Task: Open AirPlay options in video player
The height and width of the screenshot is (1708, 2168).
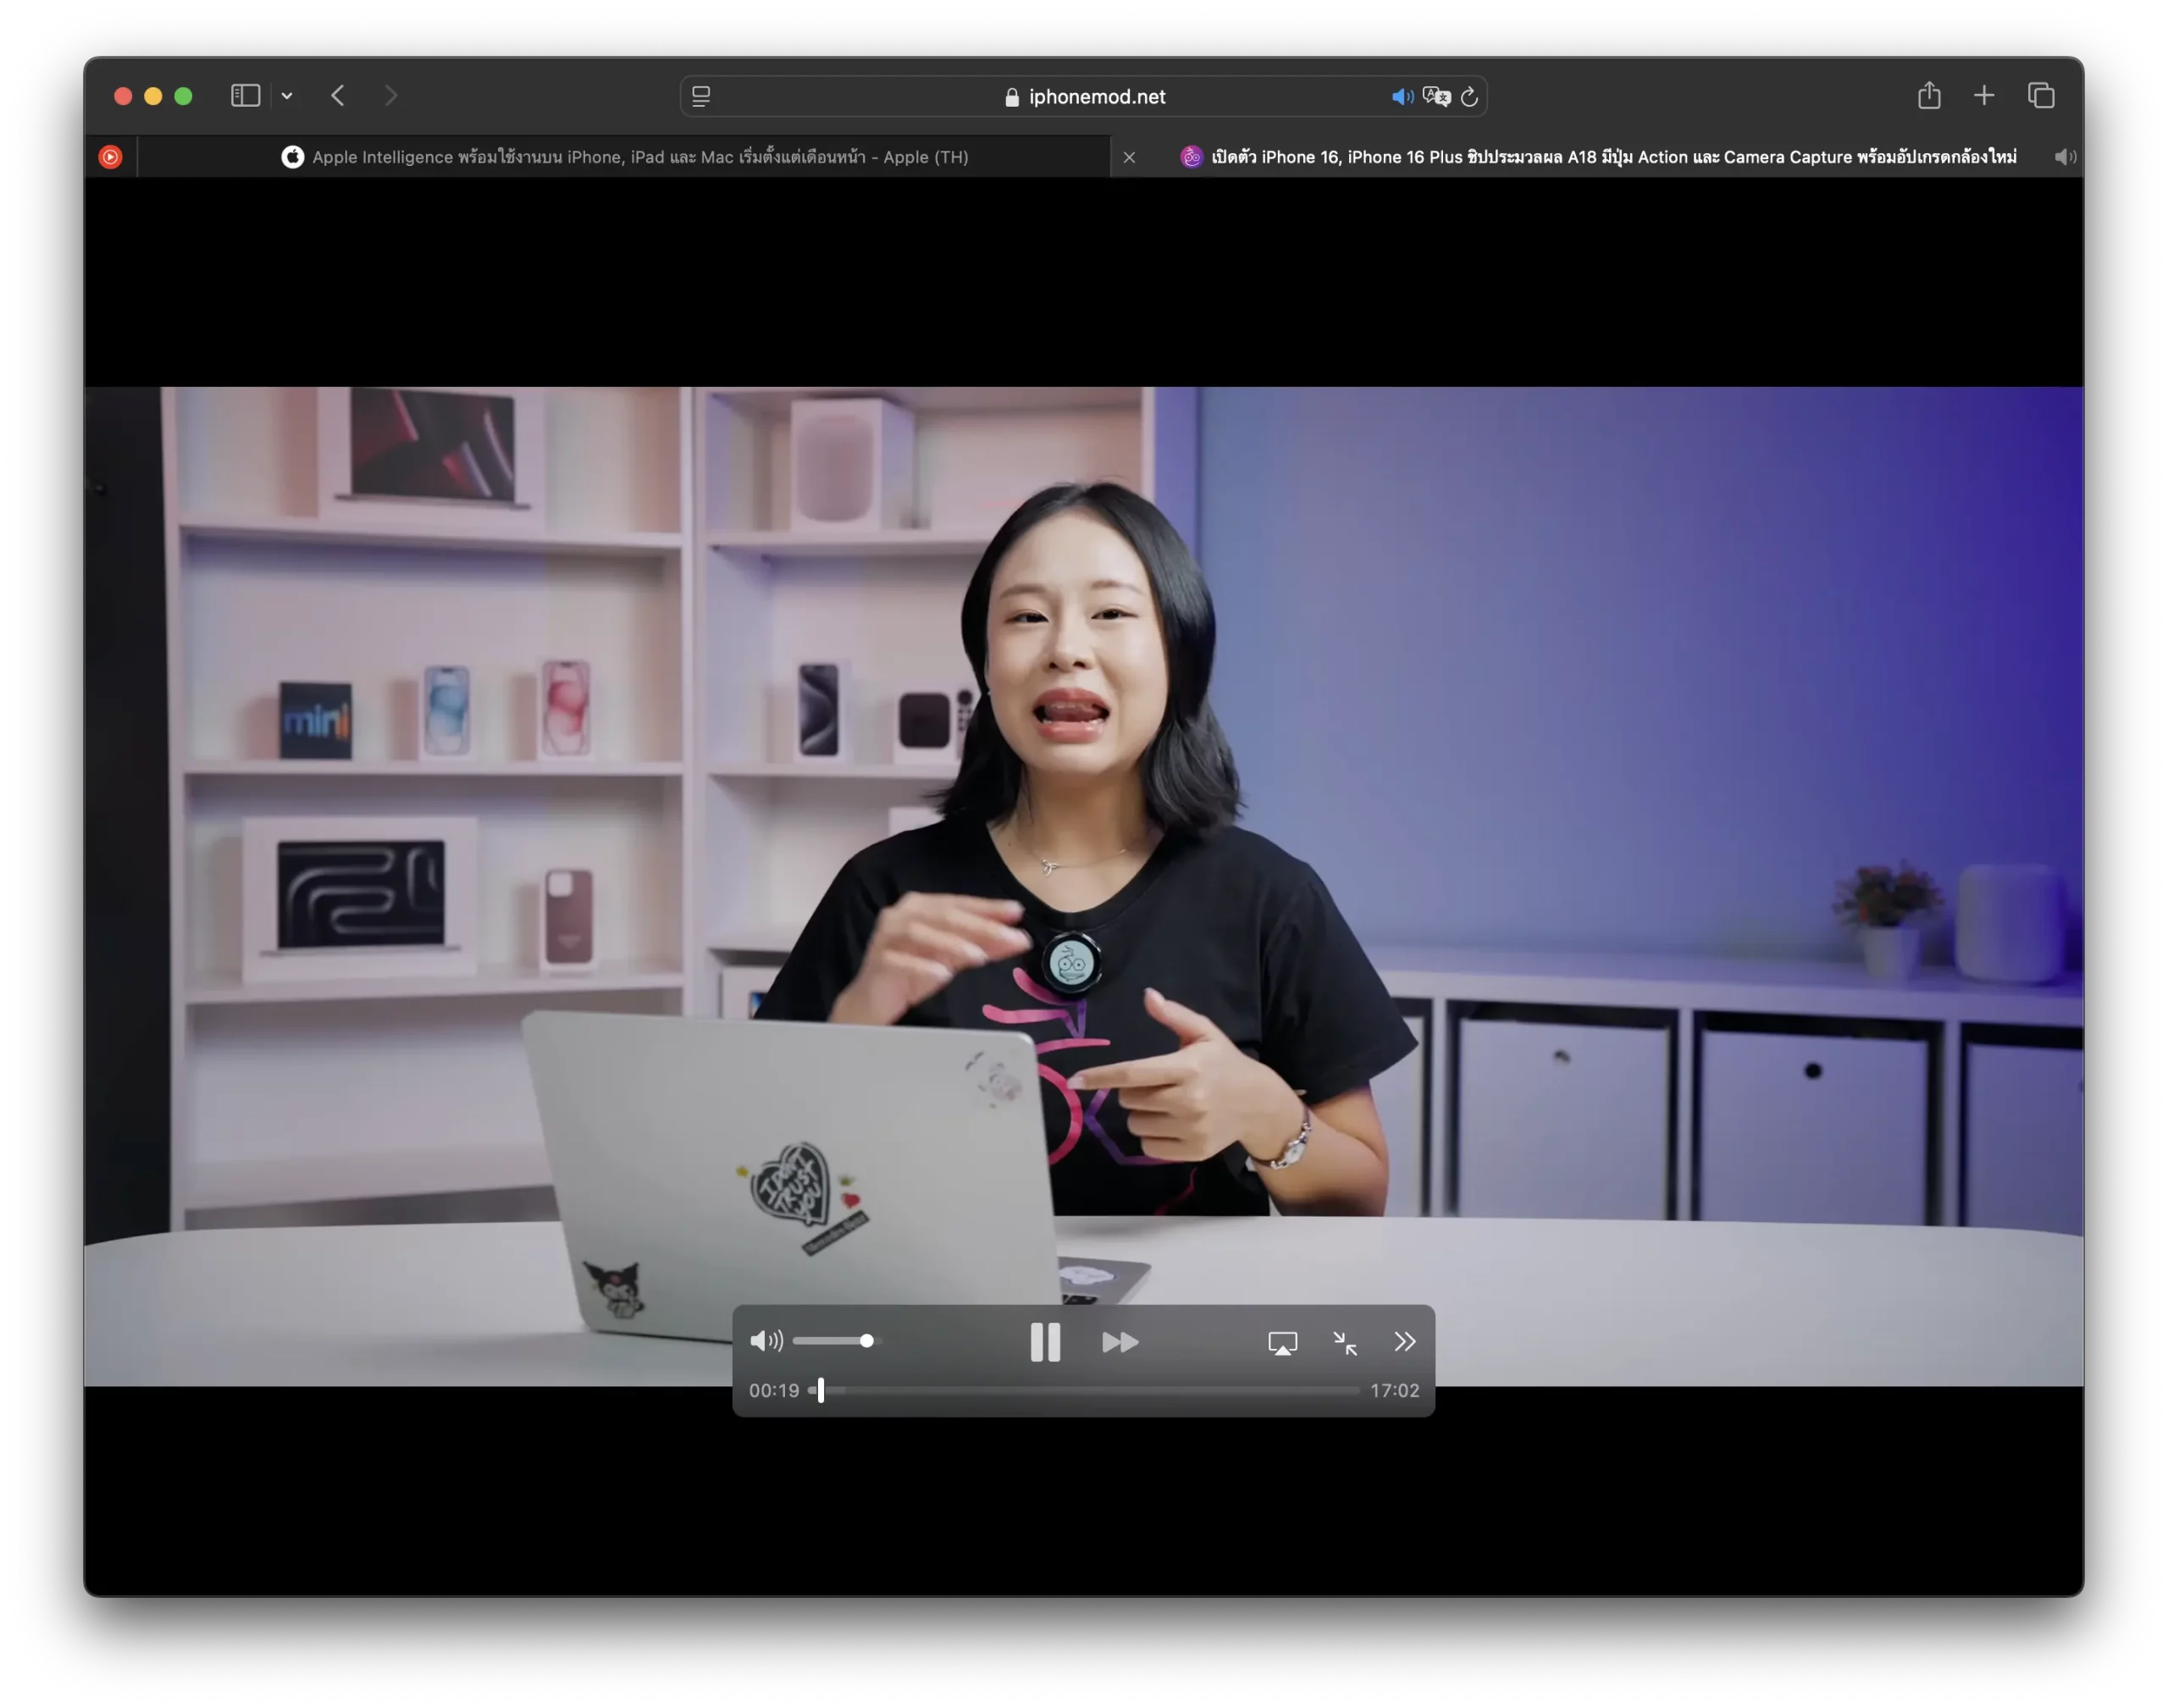Action: click(1282, 1343)
